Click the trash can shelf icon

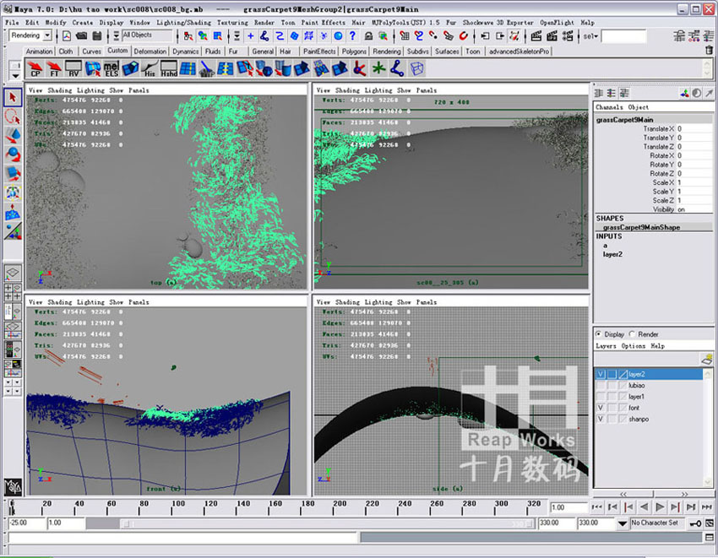pyautogui.click(x=709, y=51)
